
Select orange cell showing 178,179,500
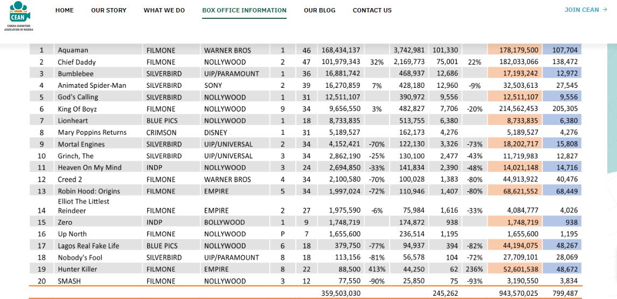(x=515, y=50)
